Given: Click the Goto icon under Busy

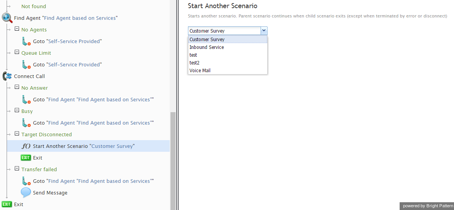Looking at the screenshot, I should 26,123.
